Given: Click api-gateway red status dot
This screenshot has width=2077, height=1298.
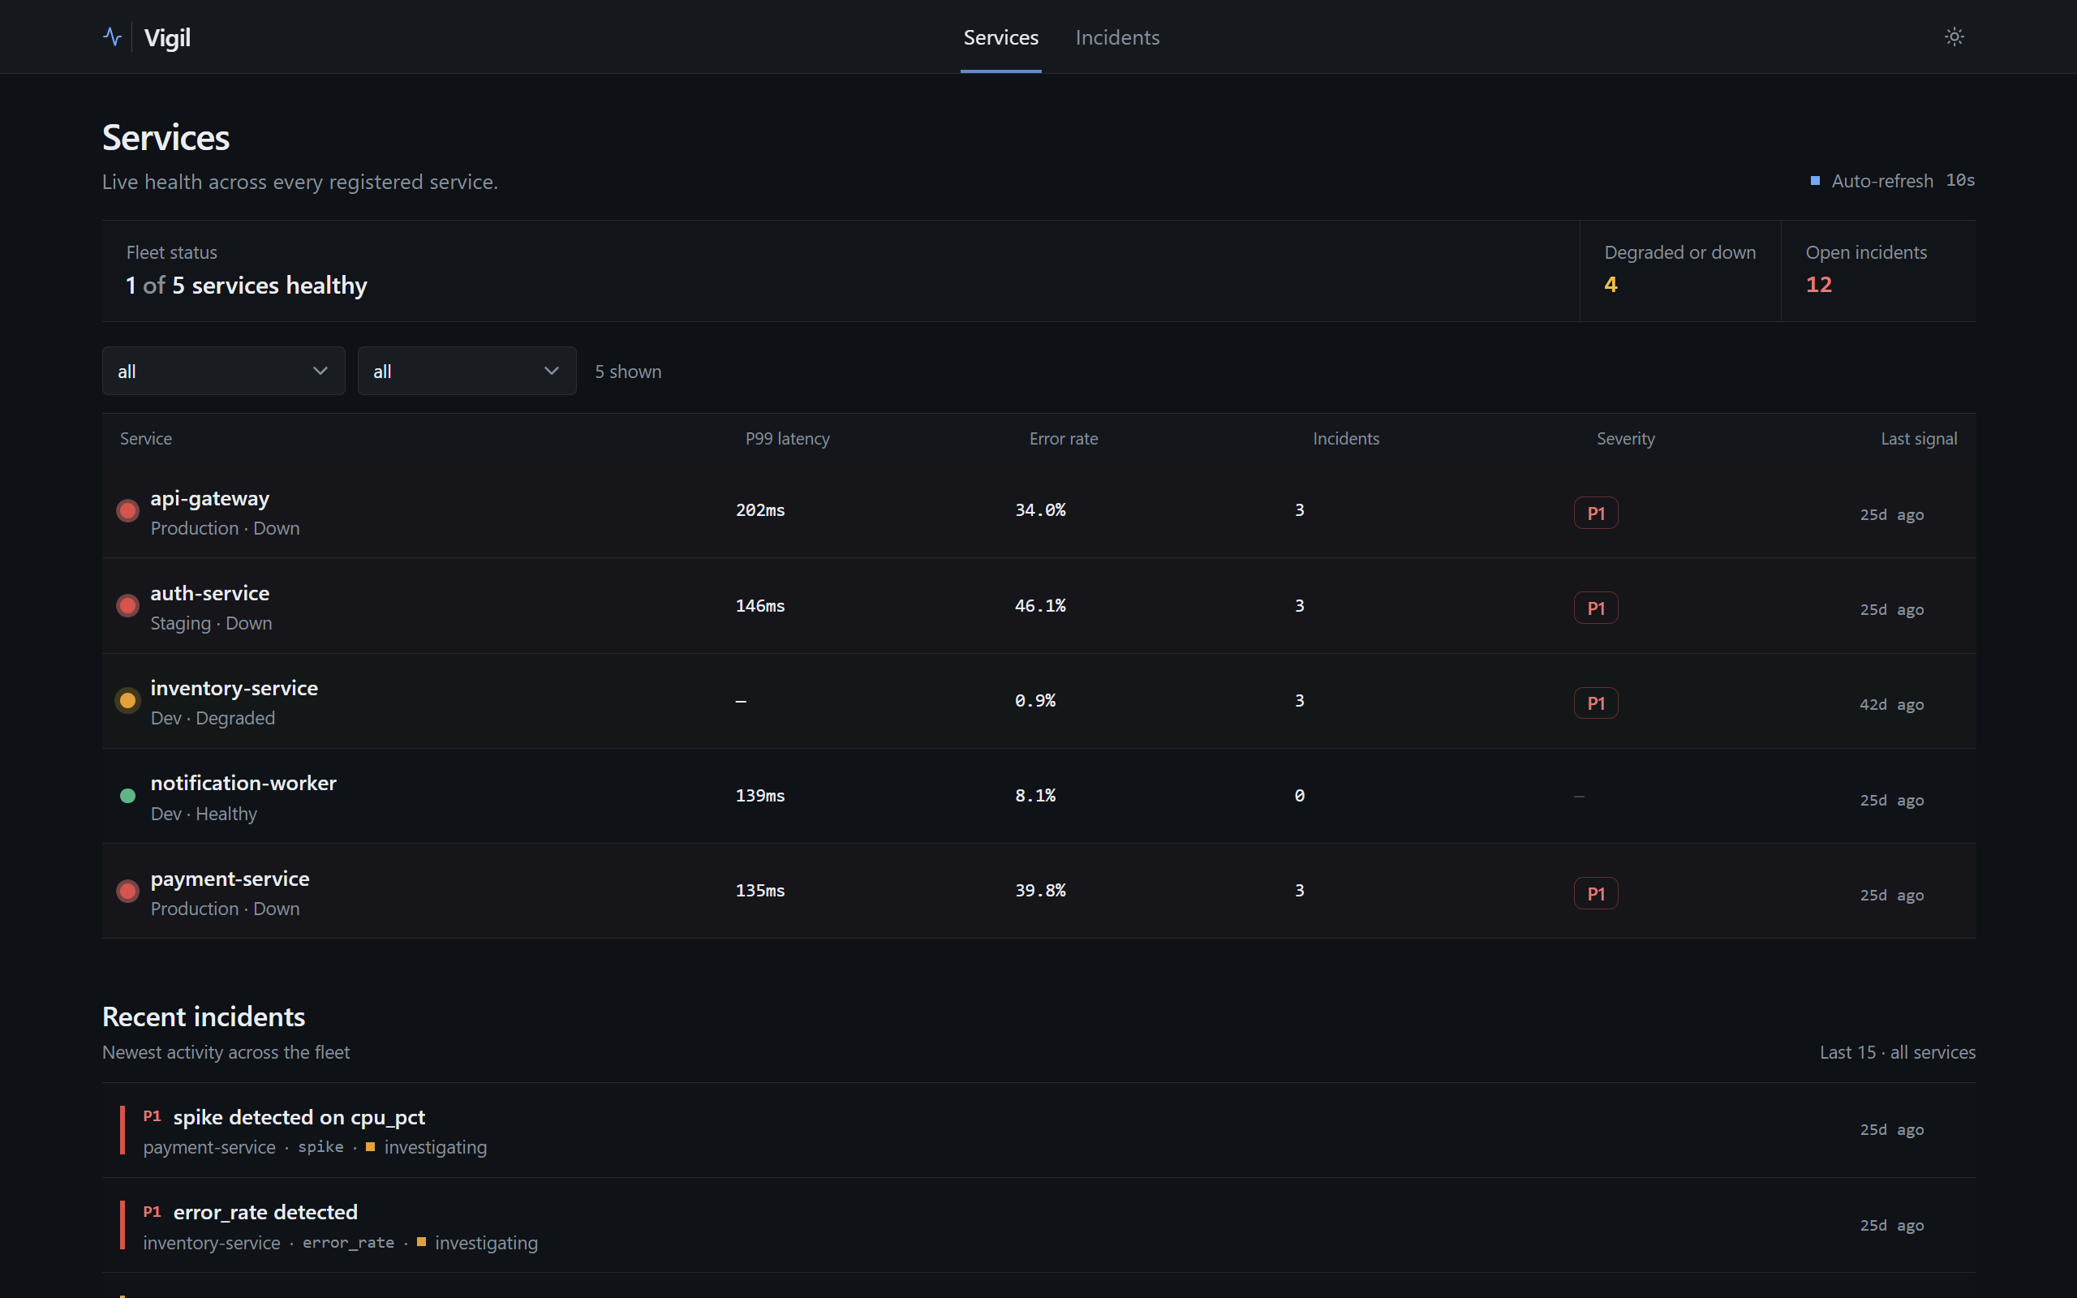Looking at the screenshot, I should coord(128,511).
